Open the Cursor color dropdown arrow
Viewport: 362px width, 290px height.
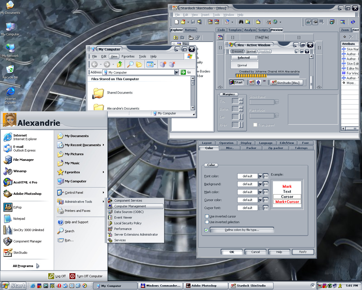point(260,200)
